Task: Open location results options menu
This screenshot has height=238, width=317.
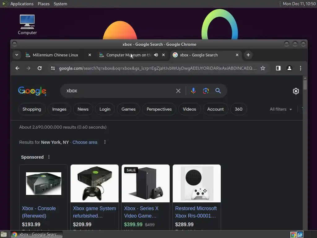Action: [x=105, y=142]
